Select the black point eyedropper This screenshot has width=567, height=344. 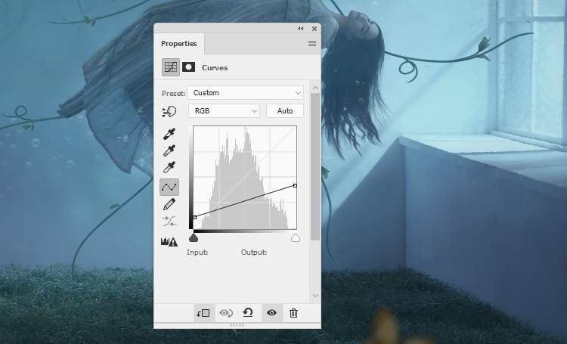pyautogui.click(x=170, y=134)
